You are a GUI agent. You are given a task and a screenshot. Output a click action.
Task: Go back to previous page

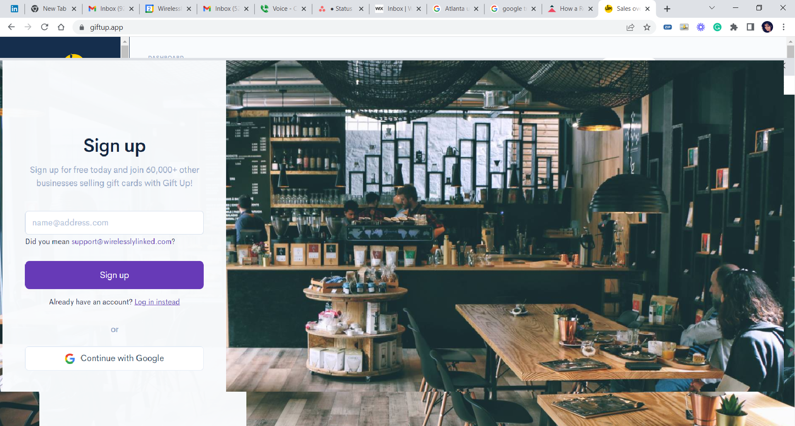12,27
